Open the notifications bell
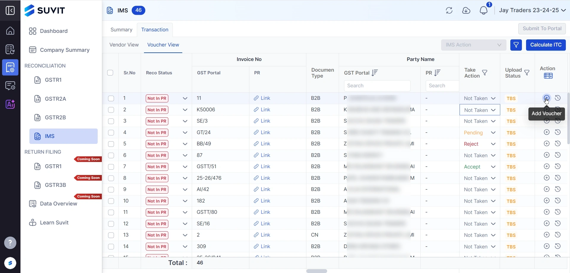This screenshot has width=570, height=273. (484, 10)
